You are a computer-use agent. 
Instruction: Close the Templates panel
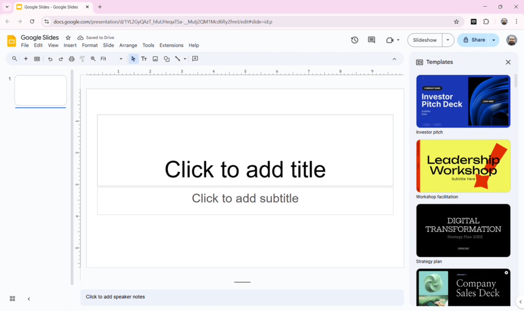pyautogui.click(x=508, y=62)
